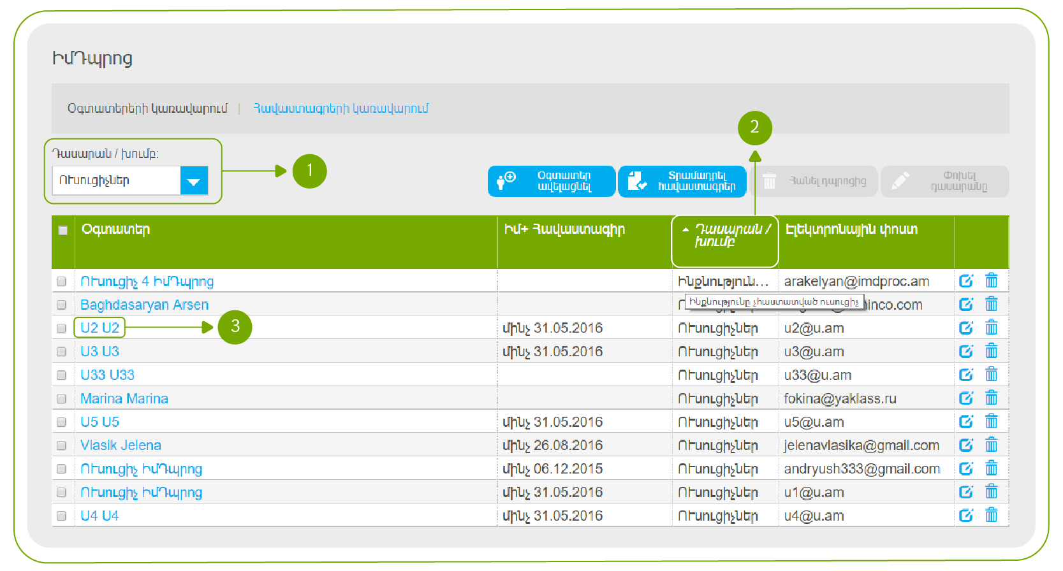
Task: Sort by Դասարան / խումբ column header
Action: point(725,235)
